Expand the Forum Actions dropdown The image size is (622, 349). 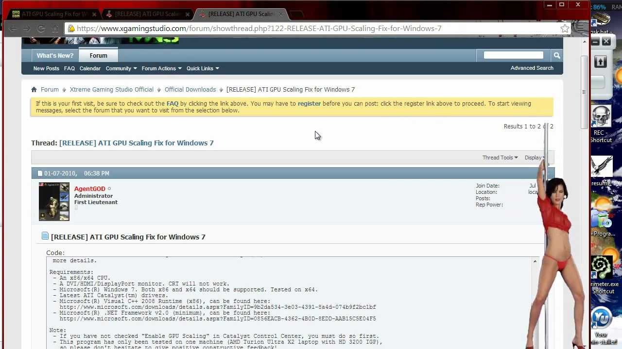[162, 68]
